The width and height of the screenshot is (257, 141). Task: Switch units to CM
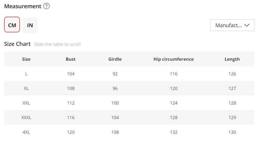(x=12, y=25)
